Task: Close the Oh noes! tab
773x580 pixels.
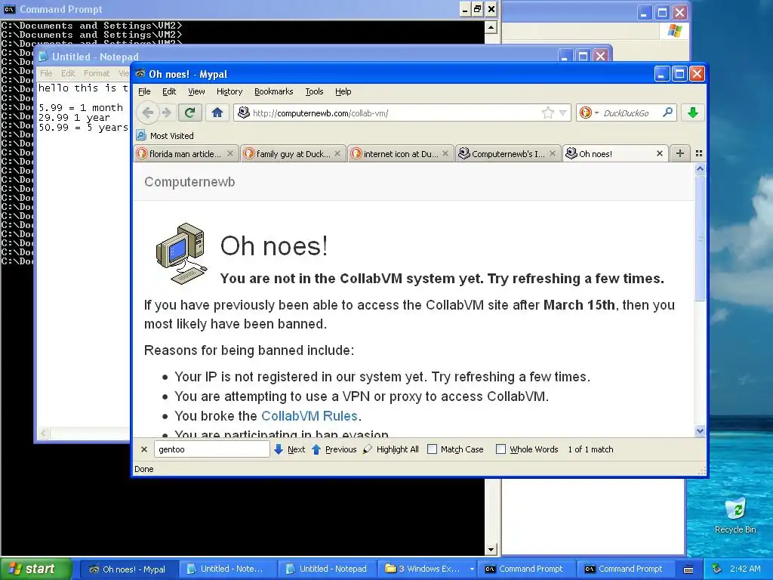Action: point(660,153)
